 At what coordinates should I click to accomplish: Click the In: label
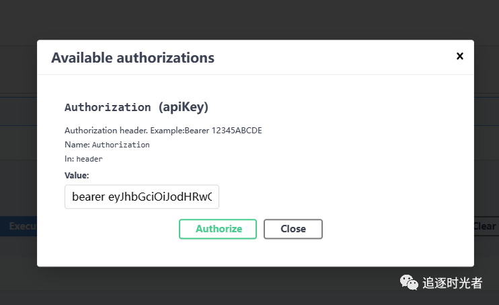click(x=69, y=159)
